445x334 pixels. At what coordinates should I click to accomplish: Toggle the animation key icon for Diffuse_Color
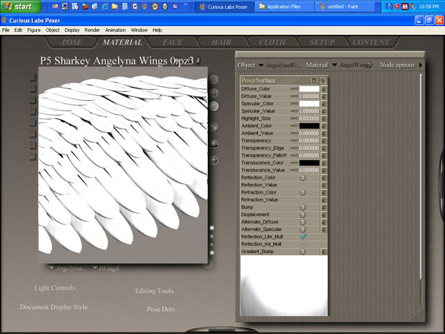pyautogui.click(x=294, y=89)
